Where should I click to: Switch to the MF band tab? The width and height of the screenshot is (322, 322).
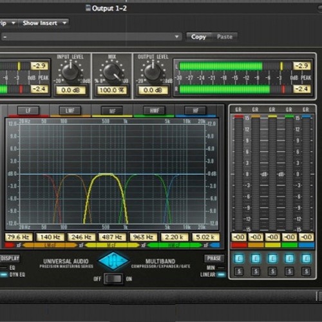(x=112, y=111)
